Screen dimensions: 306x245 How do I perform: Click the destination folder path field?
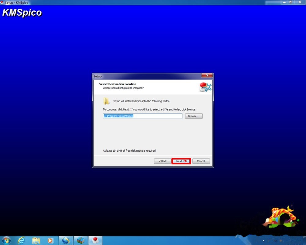(x=143, y=116)
